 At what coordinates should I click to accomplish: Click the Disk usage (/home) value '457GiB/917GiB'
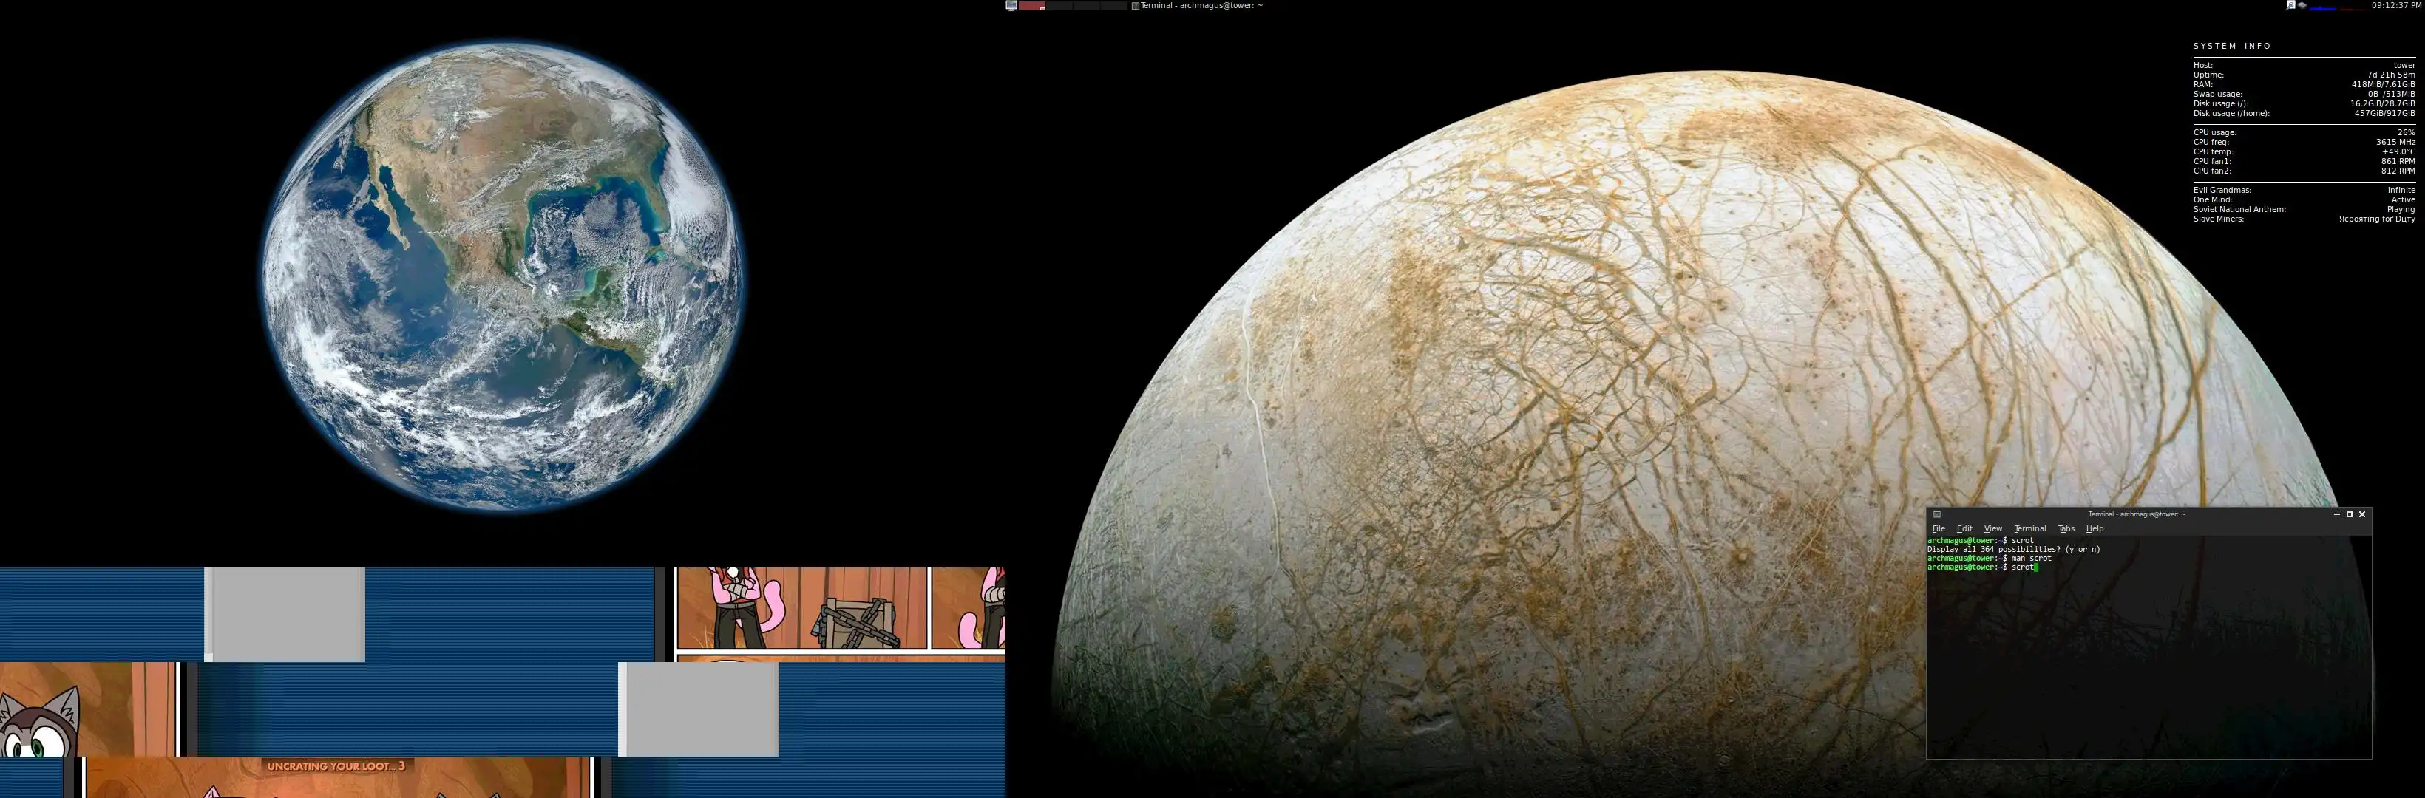coord(2384,114)
